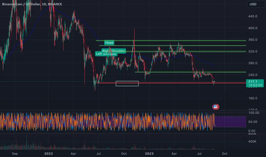Click the 217.1 current price label

tap(253, 82)
